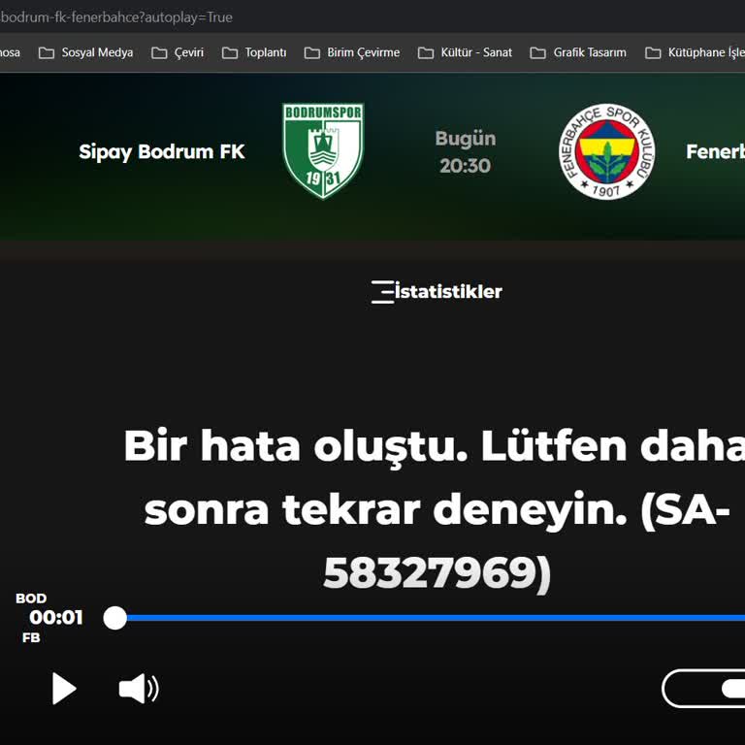745x745 pixels.
Task: Open the Kütüphane bookmarks folder
Action: point(695,52)
